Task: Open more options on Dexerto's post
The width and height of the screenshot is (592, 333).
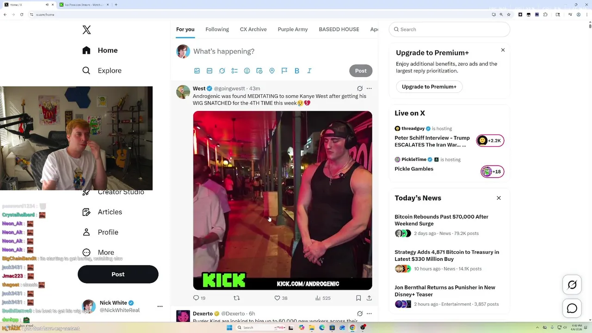Action: click(369, 314)
